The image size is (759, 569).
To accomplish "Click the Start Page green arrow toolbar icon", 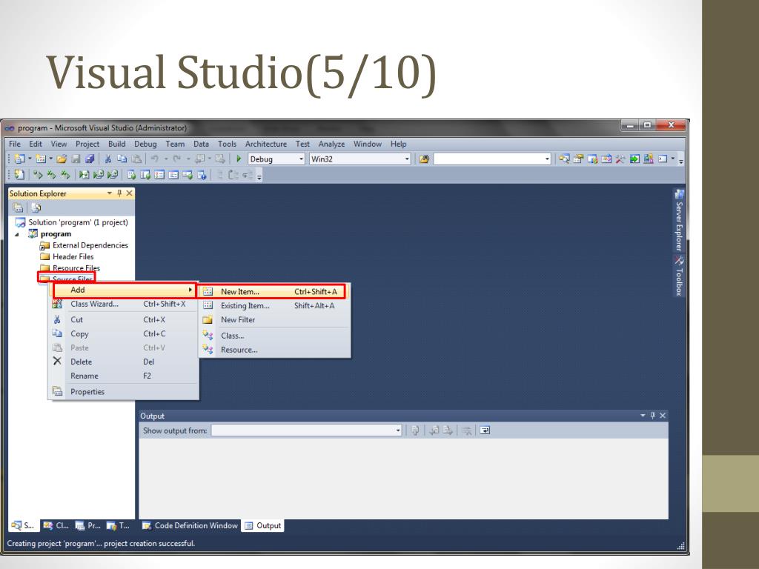I will click(634, 159).
